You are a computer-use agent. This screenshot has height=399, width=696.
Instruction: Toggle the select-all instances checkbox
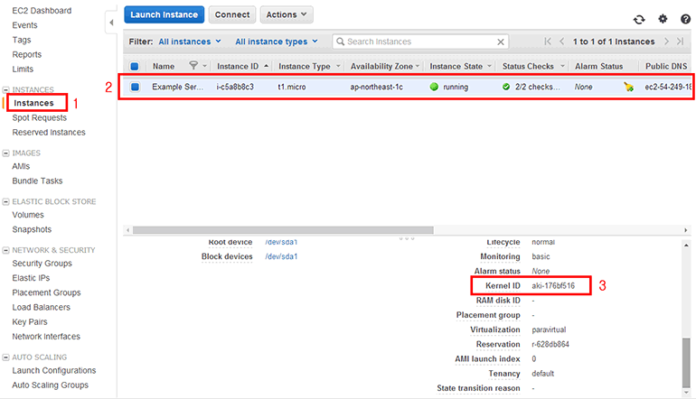135,66
